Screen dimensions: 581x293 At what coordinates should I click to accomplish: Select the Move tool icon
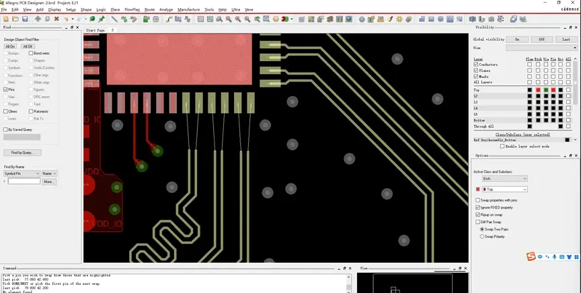click(38, 19)
